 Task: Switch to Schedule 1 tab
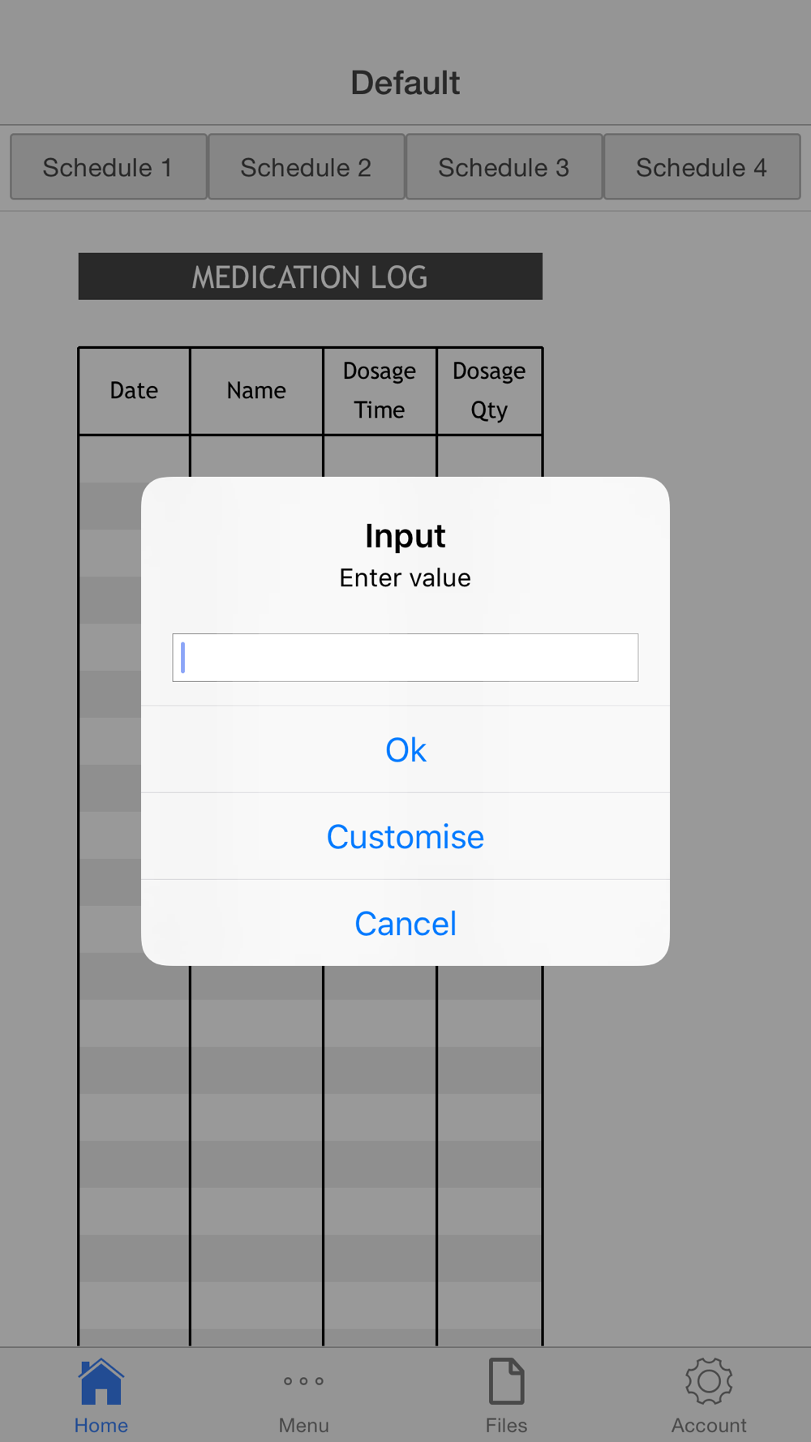pyautogui.click(x=108, y=167)
